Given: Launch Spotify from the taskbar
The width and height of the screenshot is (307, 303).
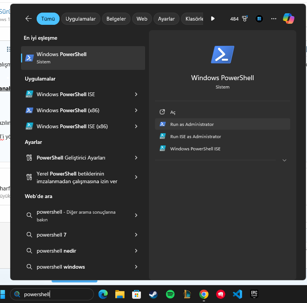Looking at the screenshot, I should [x=170, y=294].
